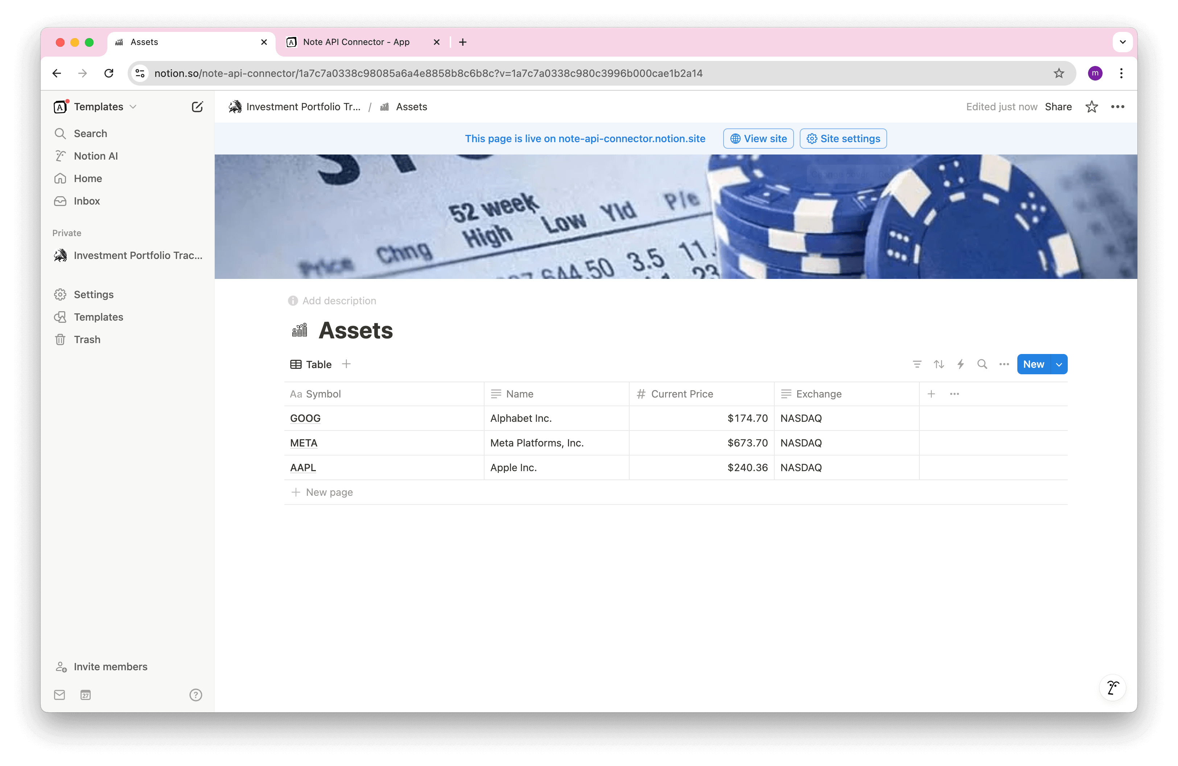Click the sort icon in table toolbar
Image resolution: width=1178 pixels, height=766 pixels.
pos(939,363)
